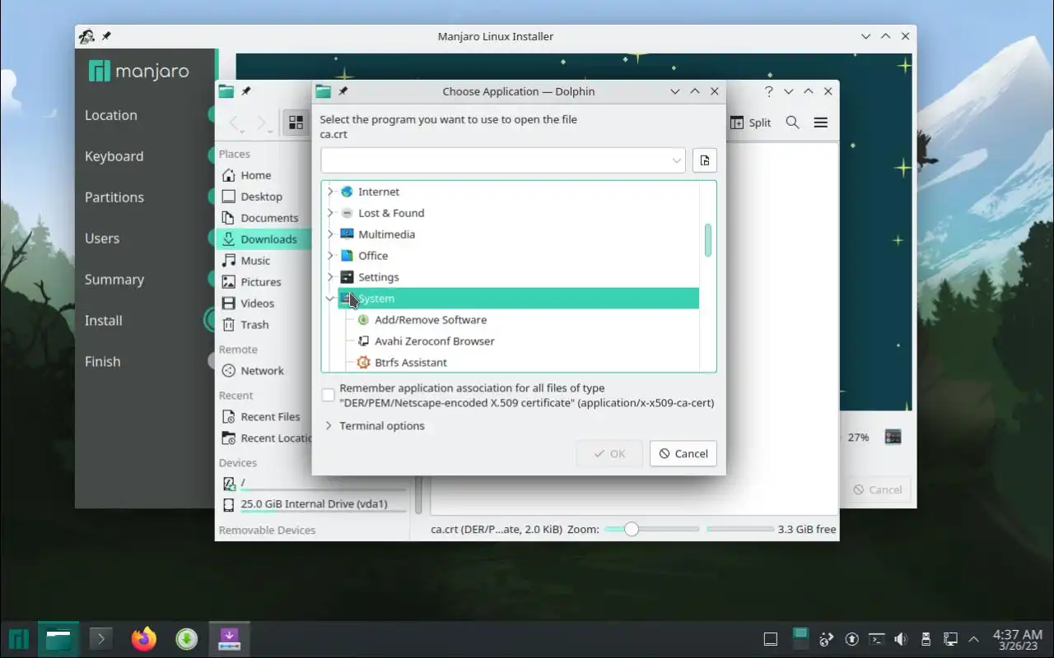Go to Partitions step in Manjaro installer

point(114,197)
